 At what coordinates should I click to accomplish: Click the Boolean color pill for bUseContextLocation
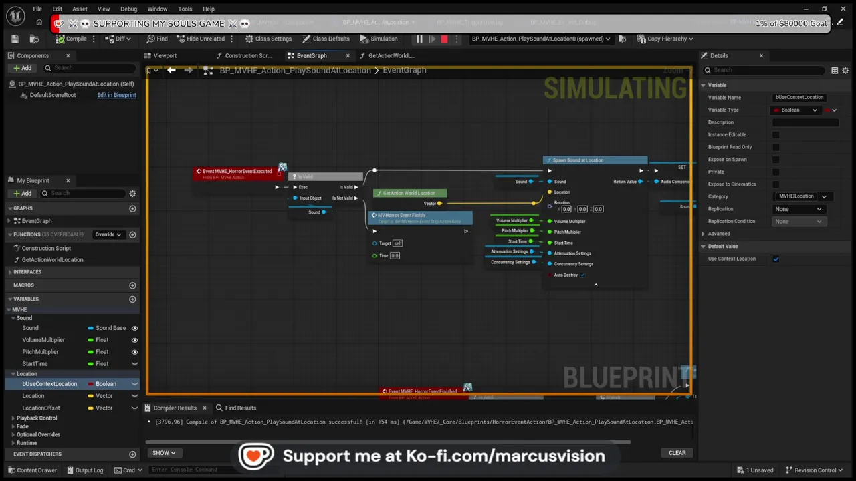(91, 384)
